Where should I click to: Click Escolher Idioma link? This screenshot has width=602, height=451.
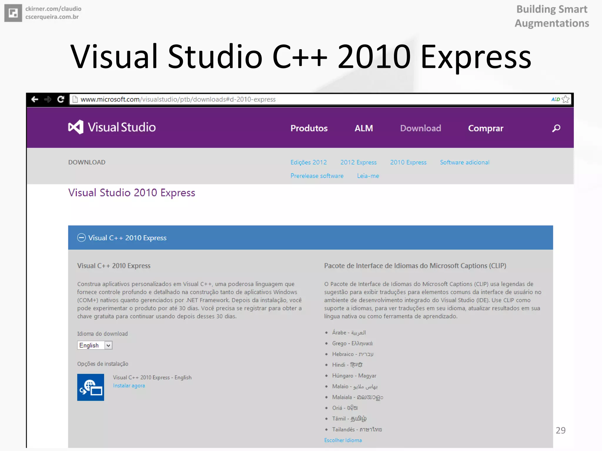tap(343, 440)
